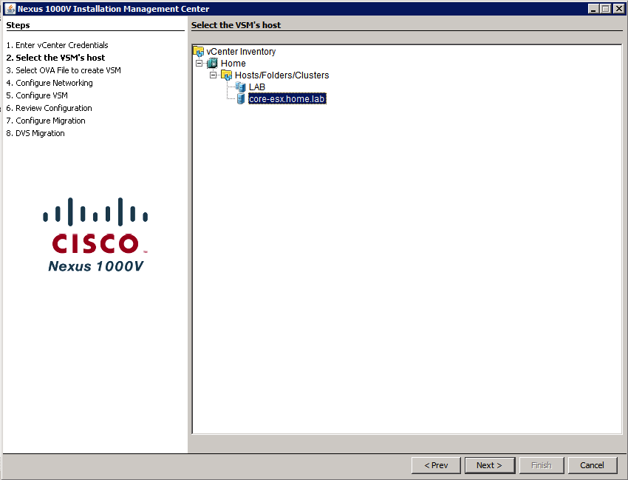Go back with the Prev button
The width and height of the screenshot is (628, 480).
pos(436,465)
